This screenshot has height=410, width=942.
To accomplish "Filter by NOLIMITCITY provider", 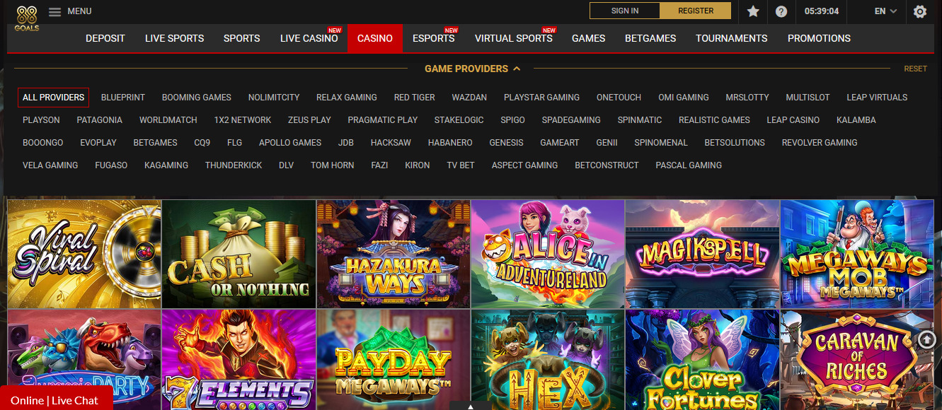I will tap(274, 98).
